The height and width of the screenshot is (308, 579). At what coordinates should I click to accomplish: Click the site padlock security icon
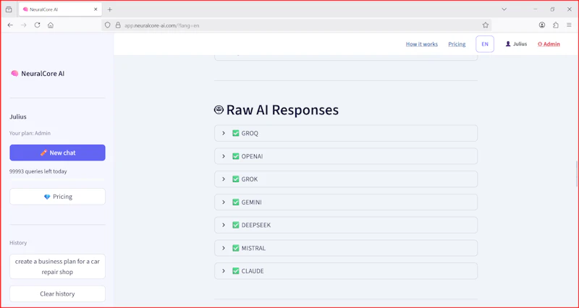(x=118, y=25)
